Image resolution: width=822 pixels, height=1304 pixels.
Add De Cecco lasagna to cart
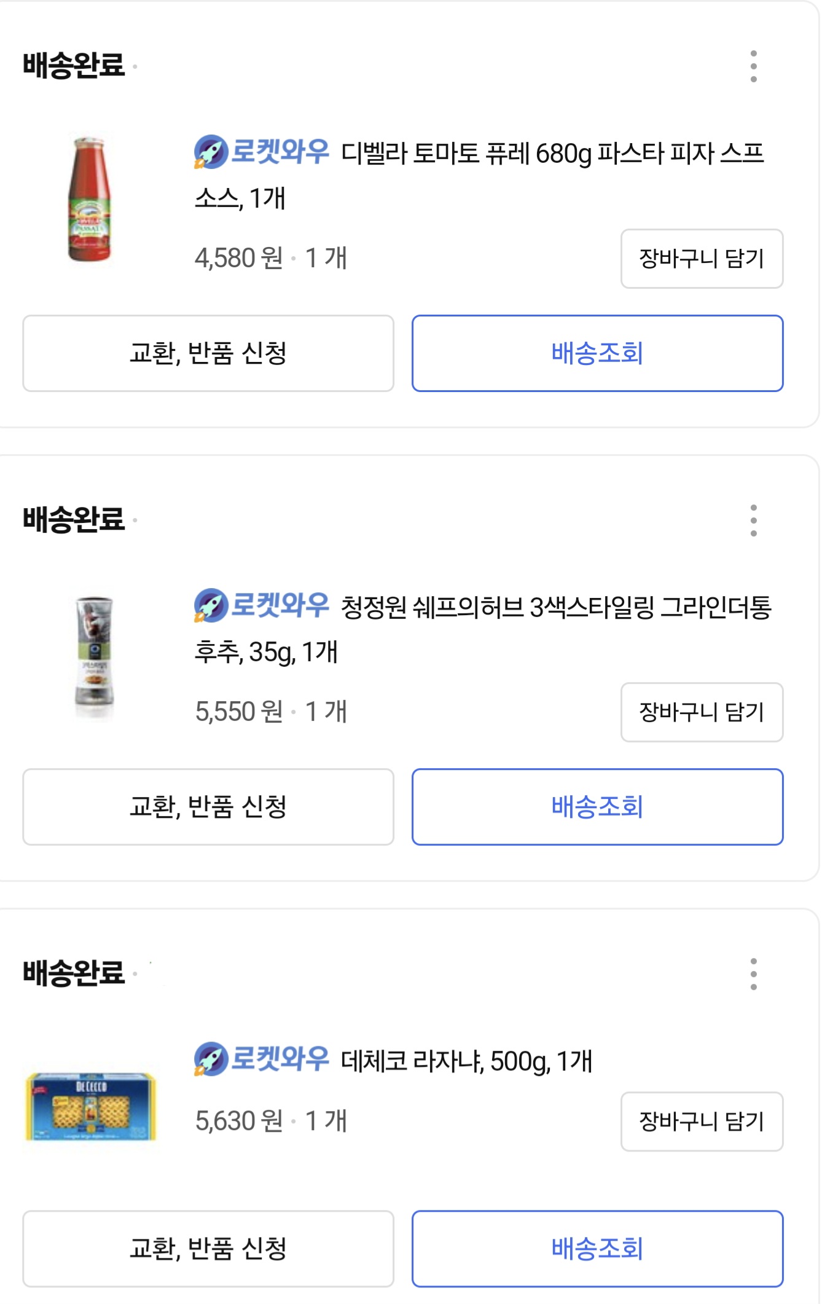702,1121
